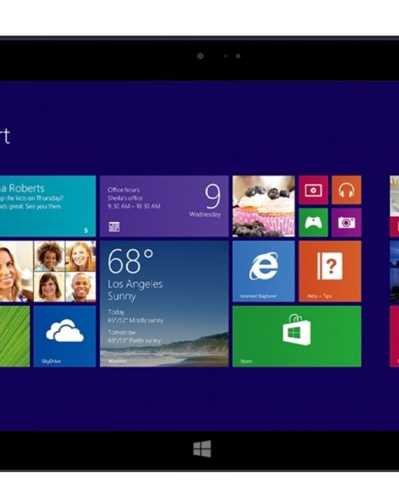Select tomorrow's forecast in Weather tile
The image size is (399, 496).
pyautogui.click(x=134, y=336)
